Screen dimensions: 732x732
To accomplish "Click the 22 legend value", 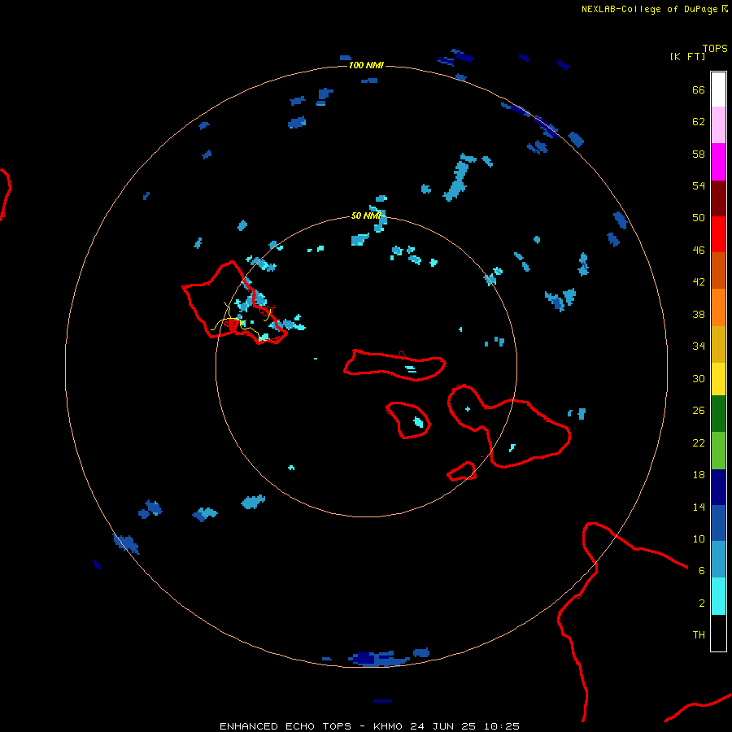I will (699, 443).
